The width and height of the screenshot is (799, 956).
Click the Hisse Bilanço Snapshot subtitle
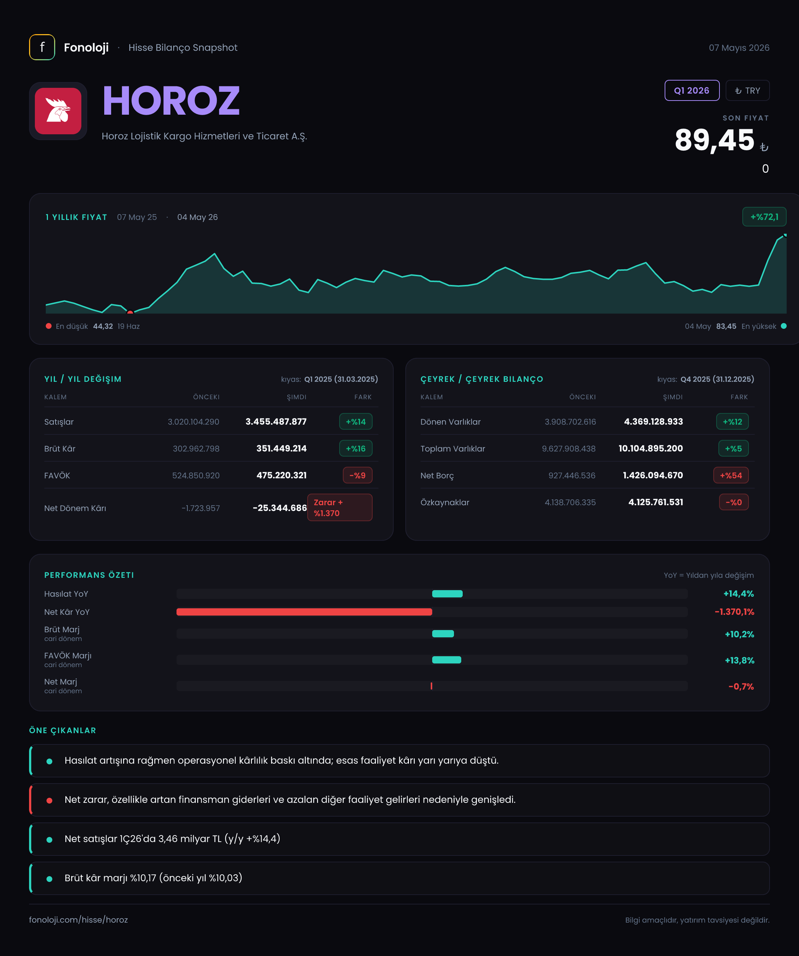click(x=183, y=48)
